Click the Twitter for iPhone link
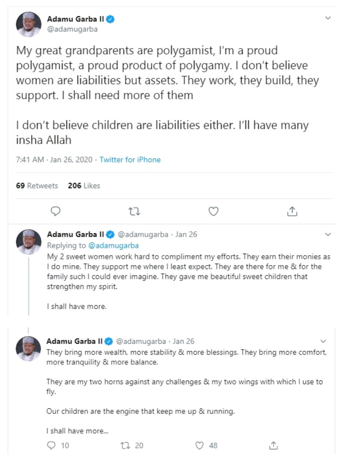The height and width of the screenshot is (454, 345). point(130,160)
